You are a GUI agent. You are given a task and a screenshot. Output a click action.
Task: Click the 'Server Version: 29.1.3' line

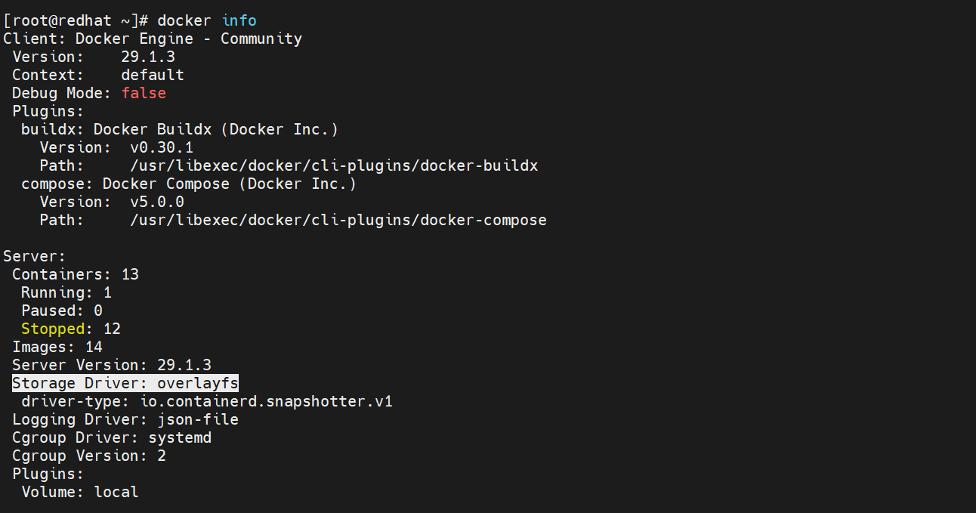111,365
